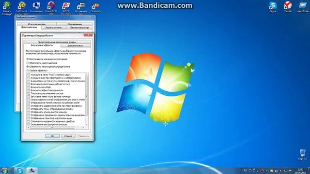Check 'Включение композиции рабочего стола'
Screen dimensions: 310x174
[x=29, y=84]
